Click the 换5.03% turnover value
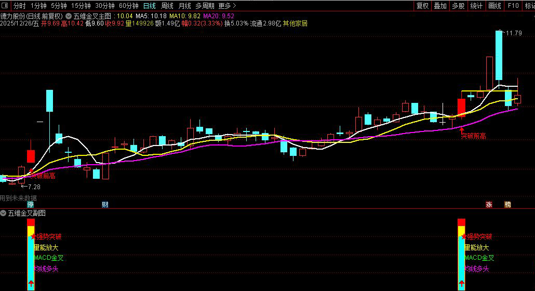Screen dimensions: 535x291 coord(236,23)
